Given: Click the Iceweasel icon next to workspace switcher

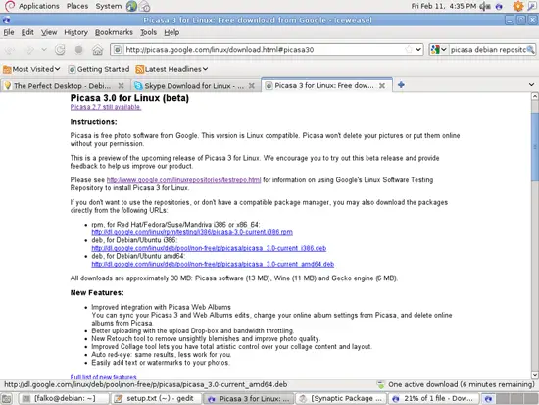Looking at the screenshot, I should tap(488, 398).
